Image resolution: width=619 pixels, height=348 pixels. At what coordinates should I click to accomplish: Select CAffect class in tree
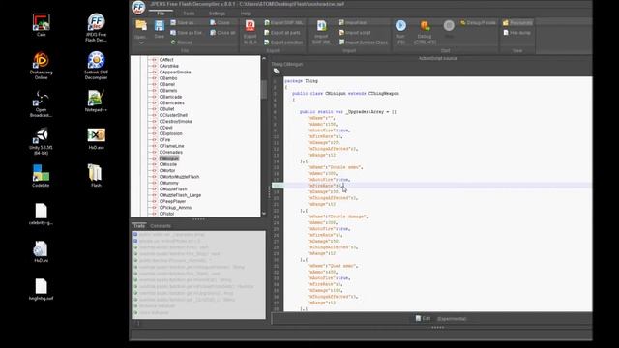166,60
